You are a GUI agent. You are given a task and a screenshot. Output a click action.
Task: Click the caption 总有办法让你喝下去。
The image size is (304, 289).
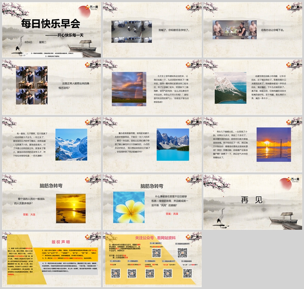click(273, 30)
